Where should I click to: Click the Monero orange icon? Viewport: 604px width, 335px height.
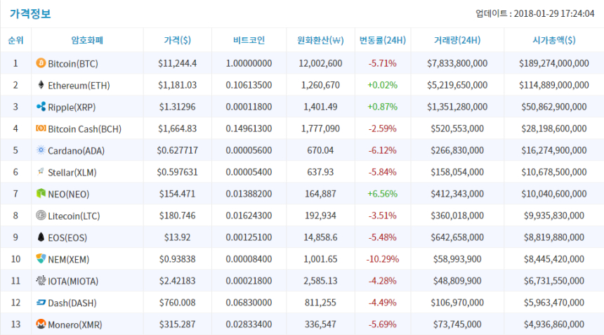[41, 324]
